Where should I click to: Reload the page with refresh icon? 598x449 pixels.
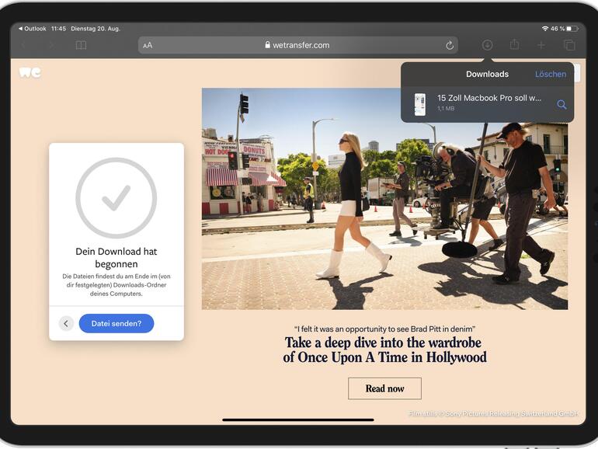coord(450,45)
